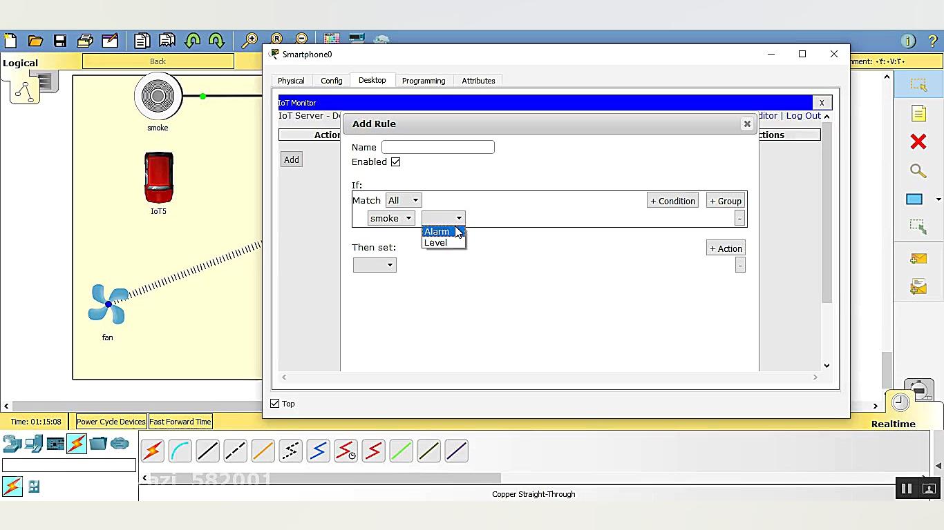
Task: Click the Zoom In magnifier icon
Action: (x=249, y=41)
